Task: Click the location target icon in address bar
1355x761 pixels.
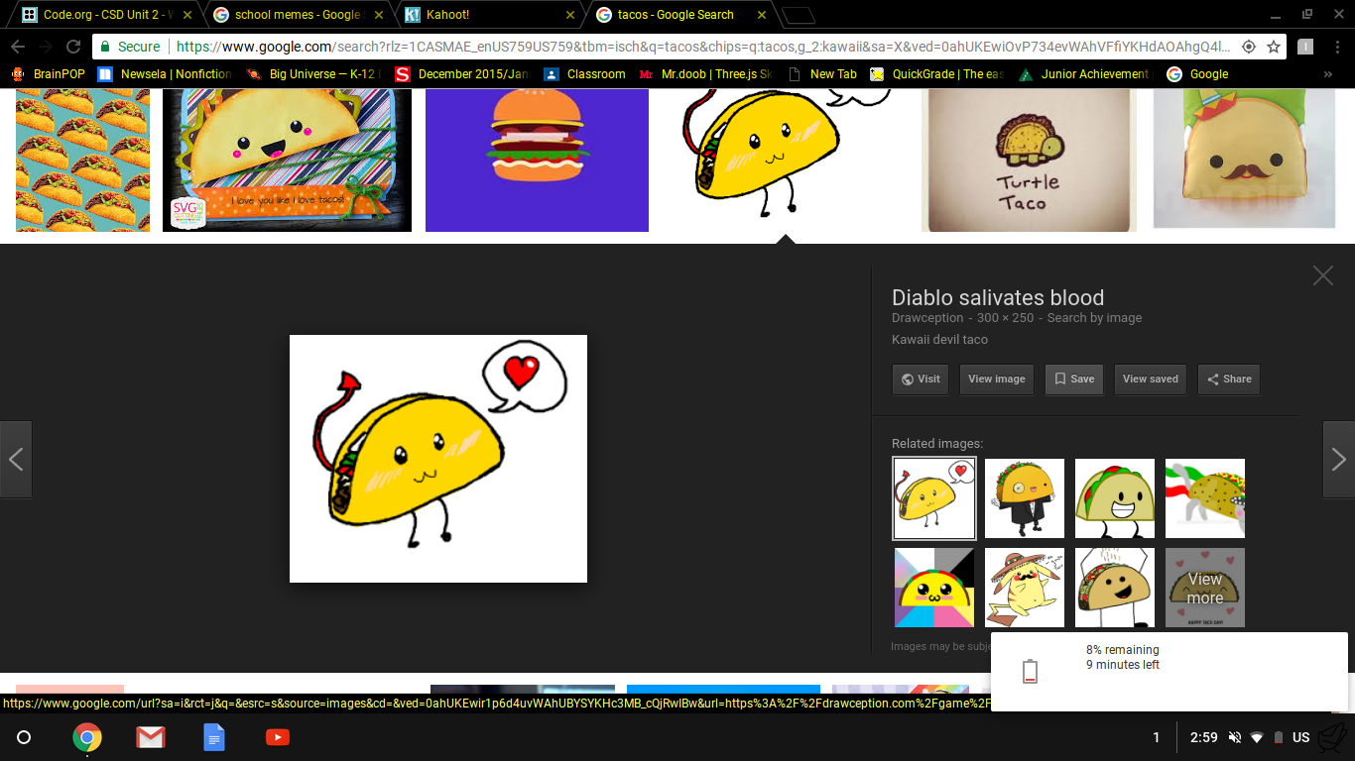Action: (x=1249, y=47)
